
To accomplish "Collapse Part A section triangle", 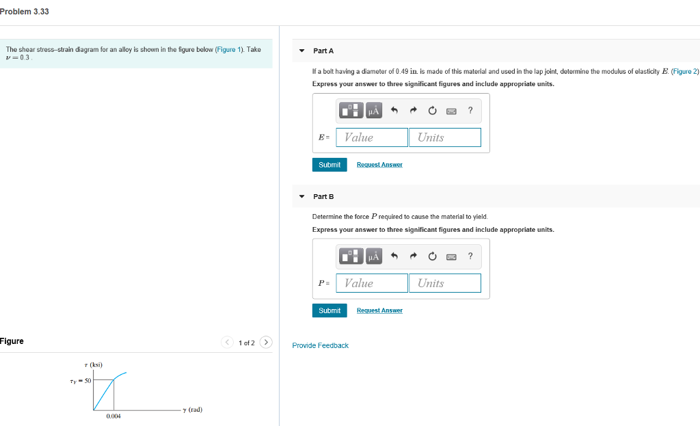I will point(301,51).
